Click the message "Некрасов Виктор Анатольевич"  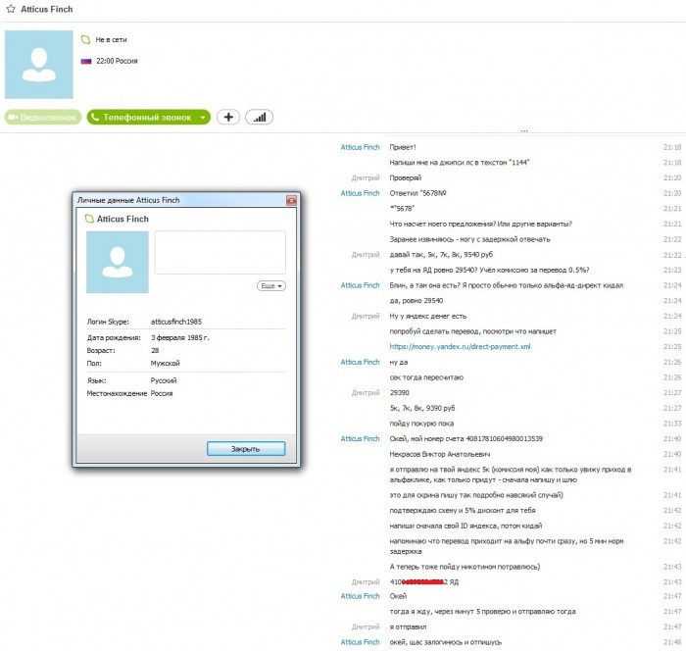[440, 455]
